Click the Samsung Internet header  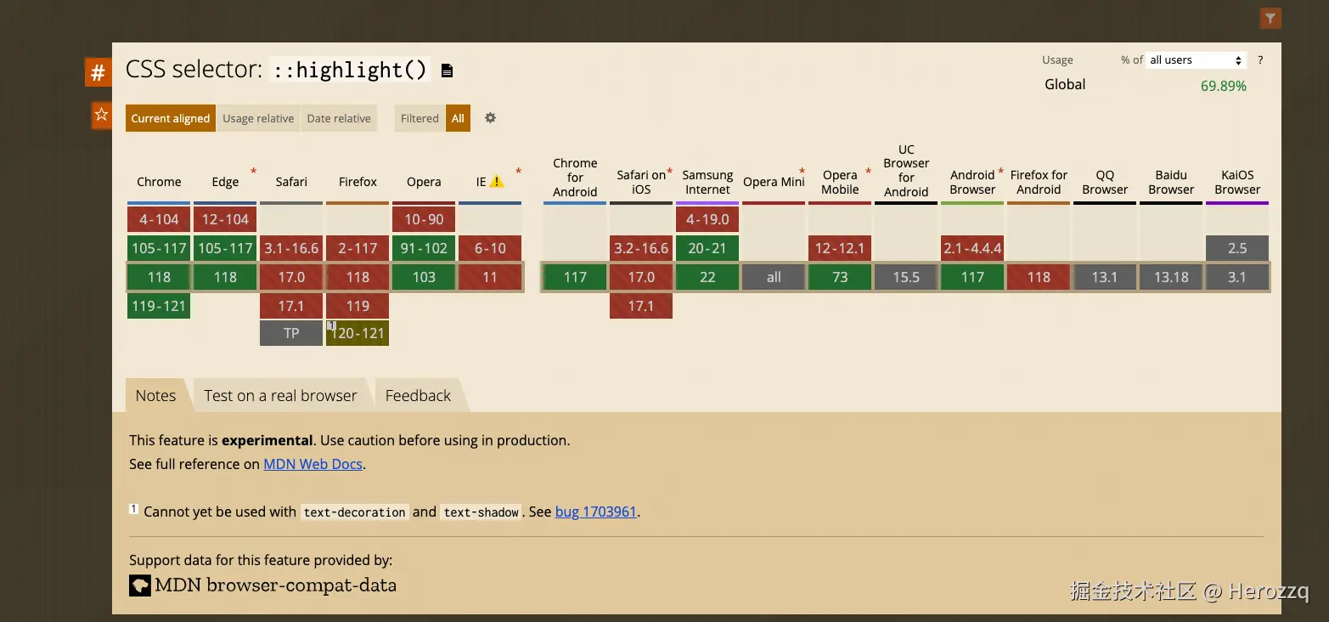click(x=707, y=182)
